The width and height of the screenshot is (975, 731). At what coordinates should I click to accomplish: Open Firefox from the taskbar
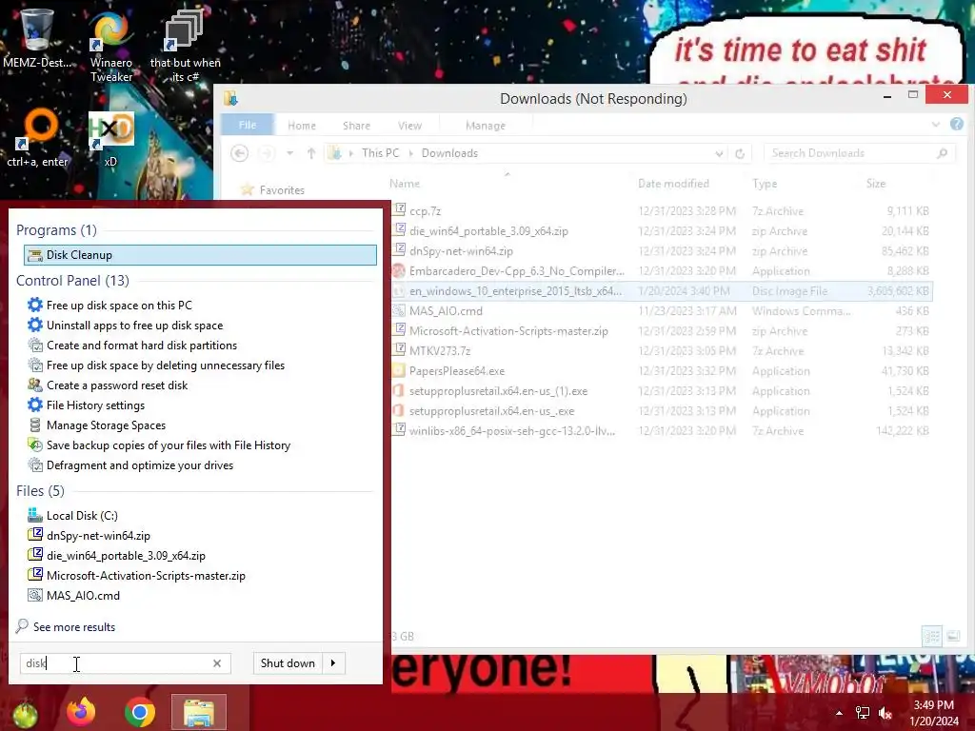(82, 713)
